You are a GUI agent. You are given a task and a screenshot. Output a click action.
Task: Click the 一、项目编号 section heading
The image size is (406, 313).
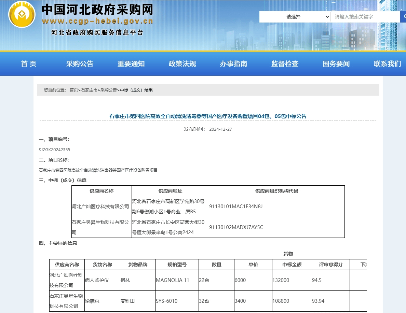tap(54, 139)
